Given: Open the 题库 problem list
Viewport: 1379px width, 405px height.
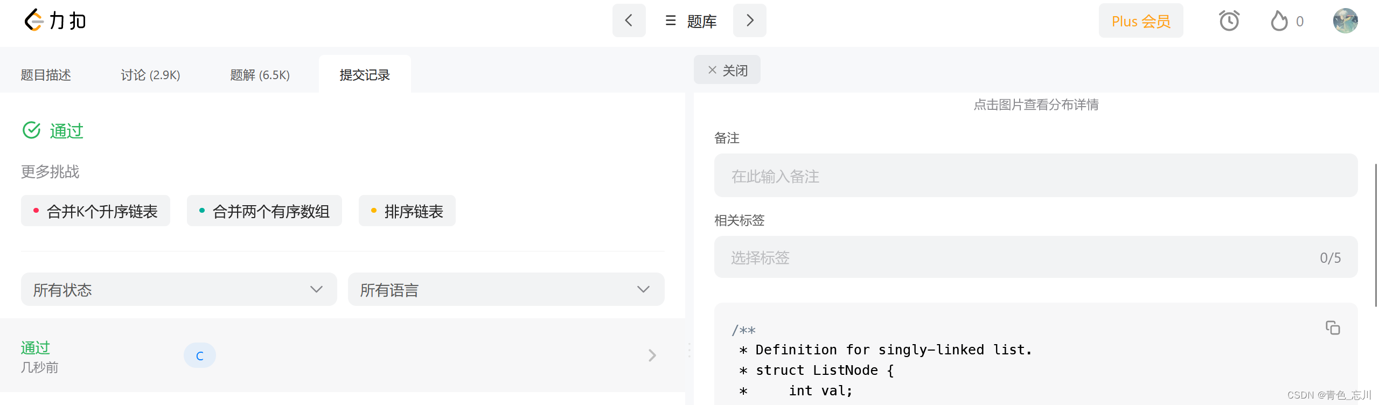Looking at the screenshot, I should 691,21.
